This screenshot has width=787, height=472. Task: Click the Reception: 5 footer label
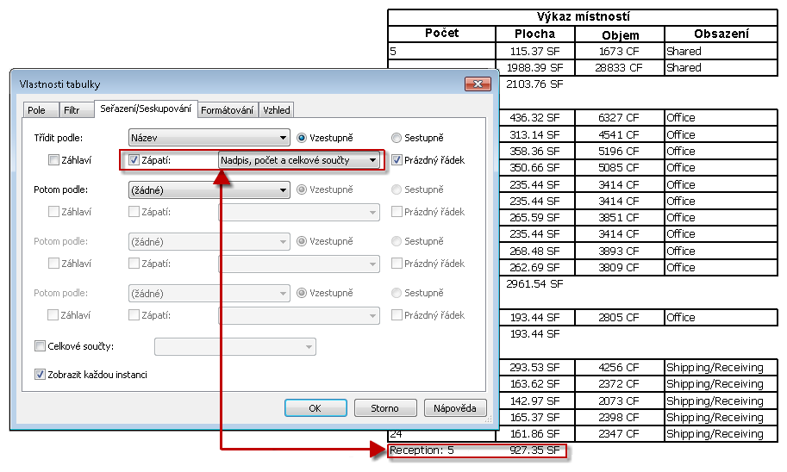[422, 450]
